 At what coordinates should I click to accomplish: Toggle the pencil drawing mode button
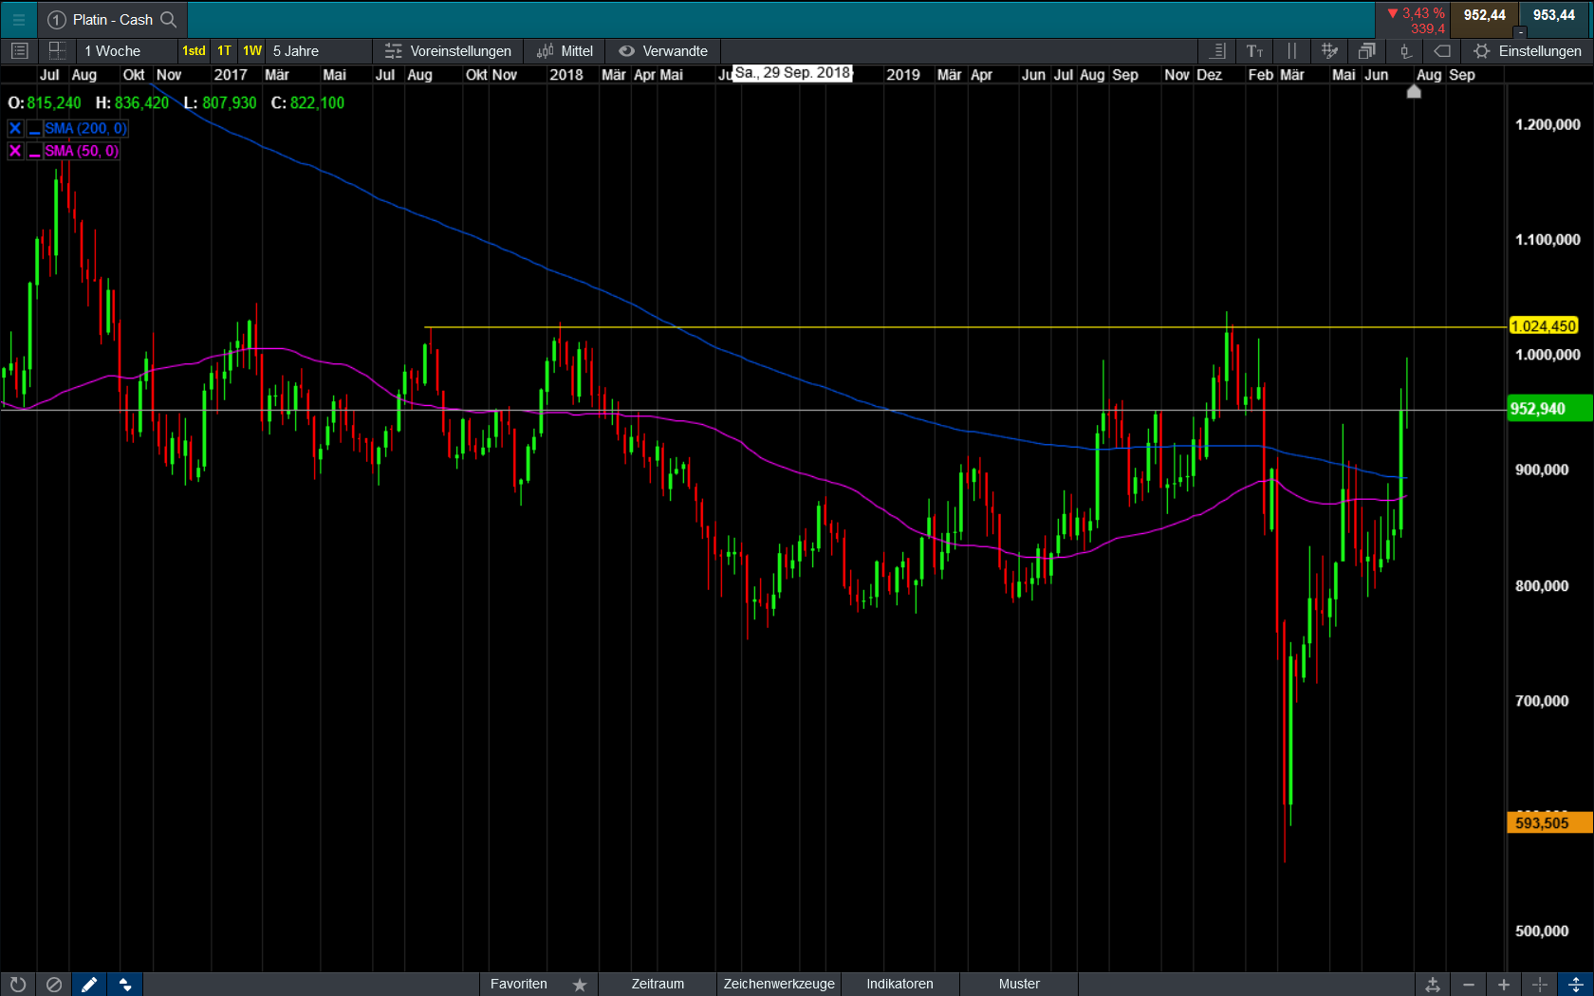89,985
